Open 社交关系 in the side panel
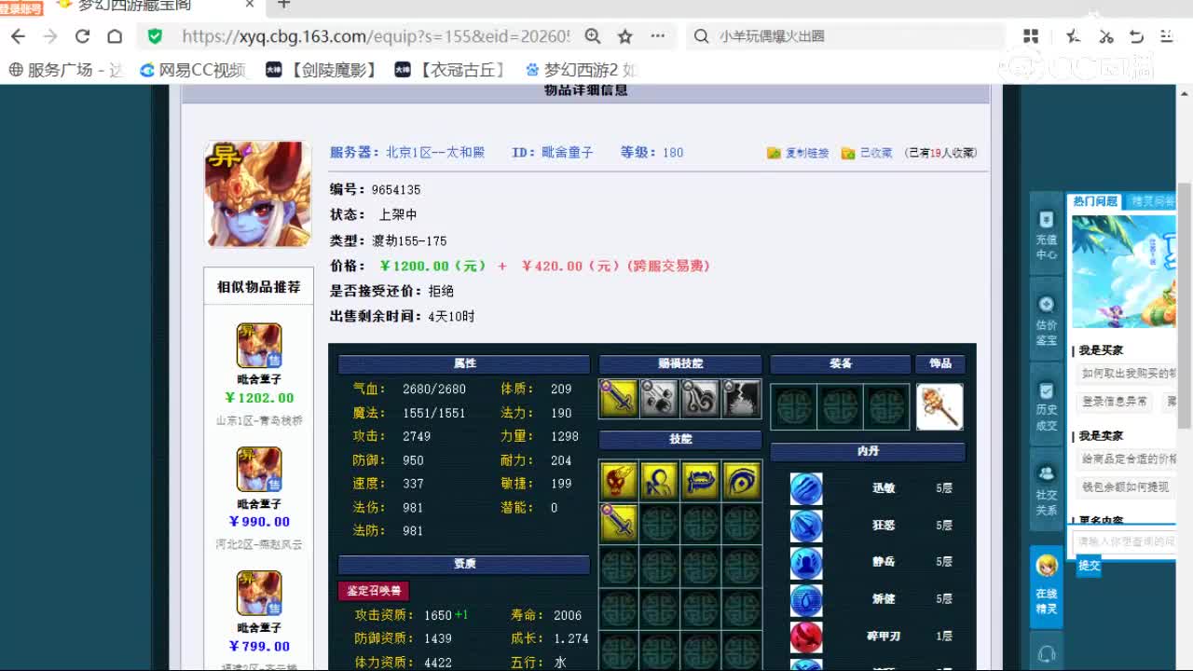1193x671 pixels. coord(1046,490)
